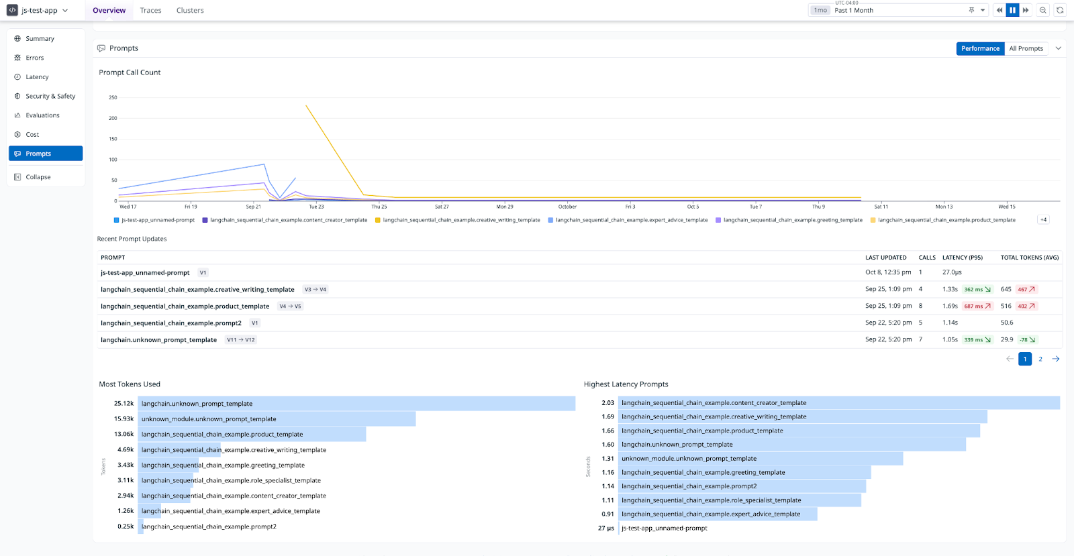This screenshot has width=1074, height=556.
Task: Open the Errors section via its bug icon
Action: (x=17, y=58)
